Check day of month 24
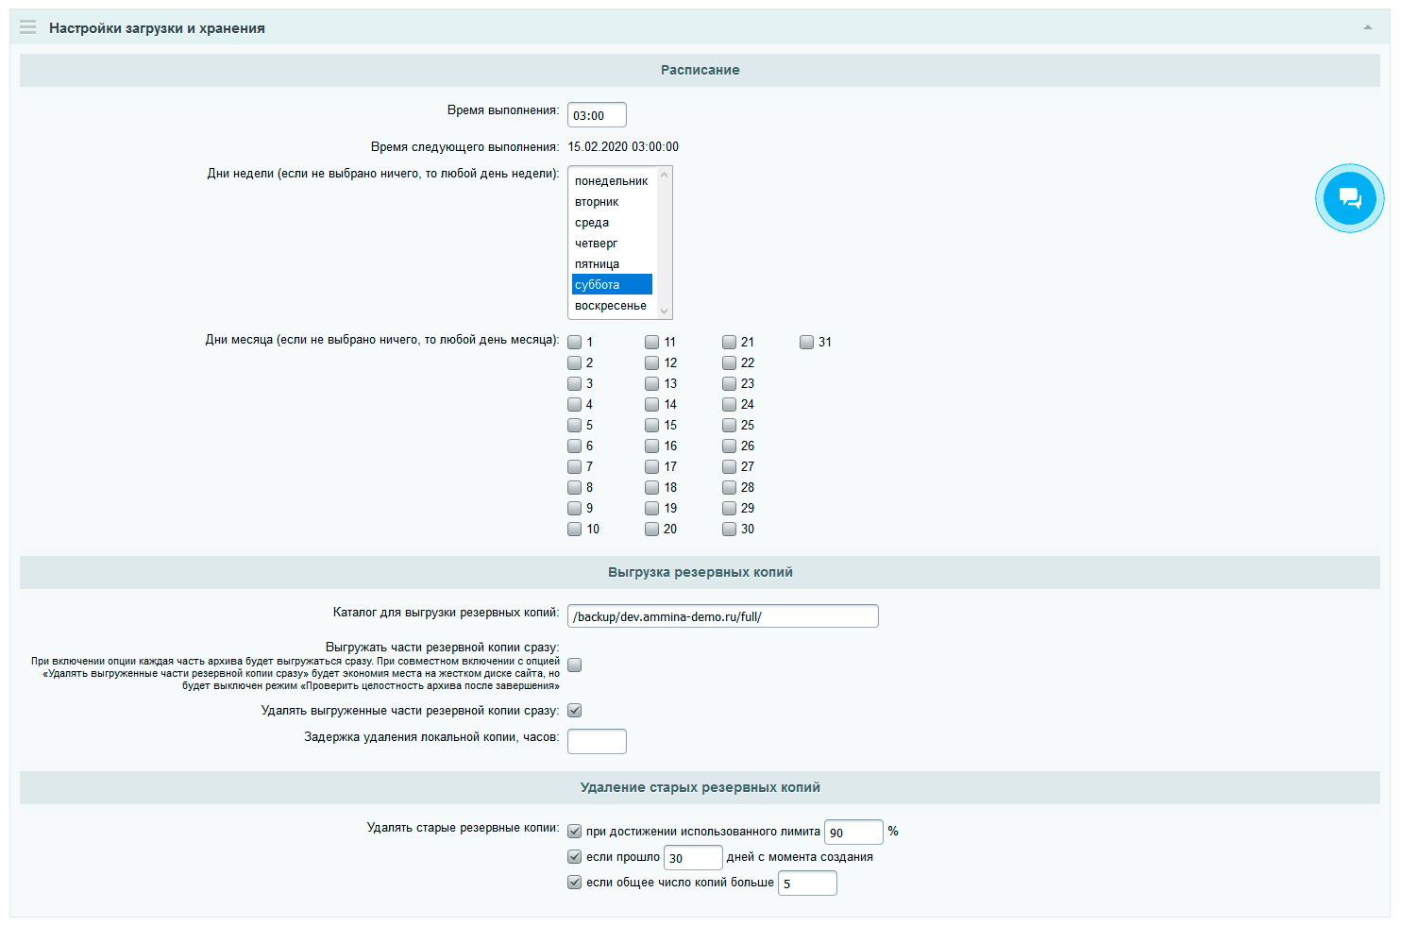Screen dimensions: 1401x926 pyautogui.click(x=729, y=404)
